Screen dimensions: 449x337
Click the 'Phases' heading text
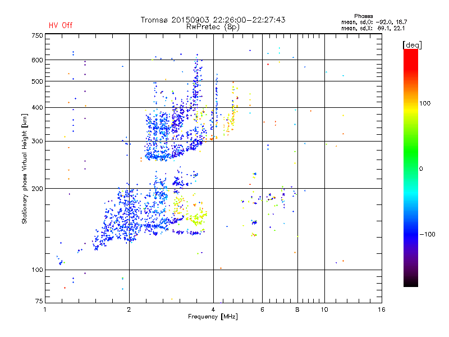click(363, 16)
